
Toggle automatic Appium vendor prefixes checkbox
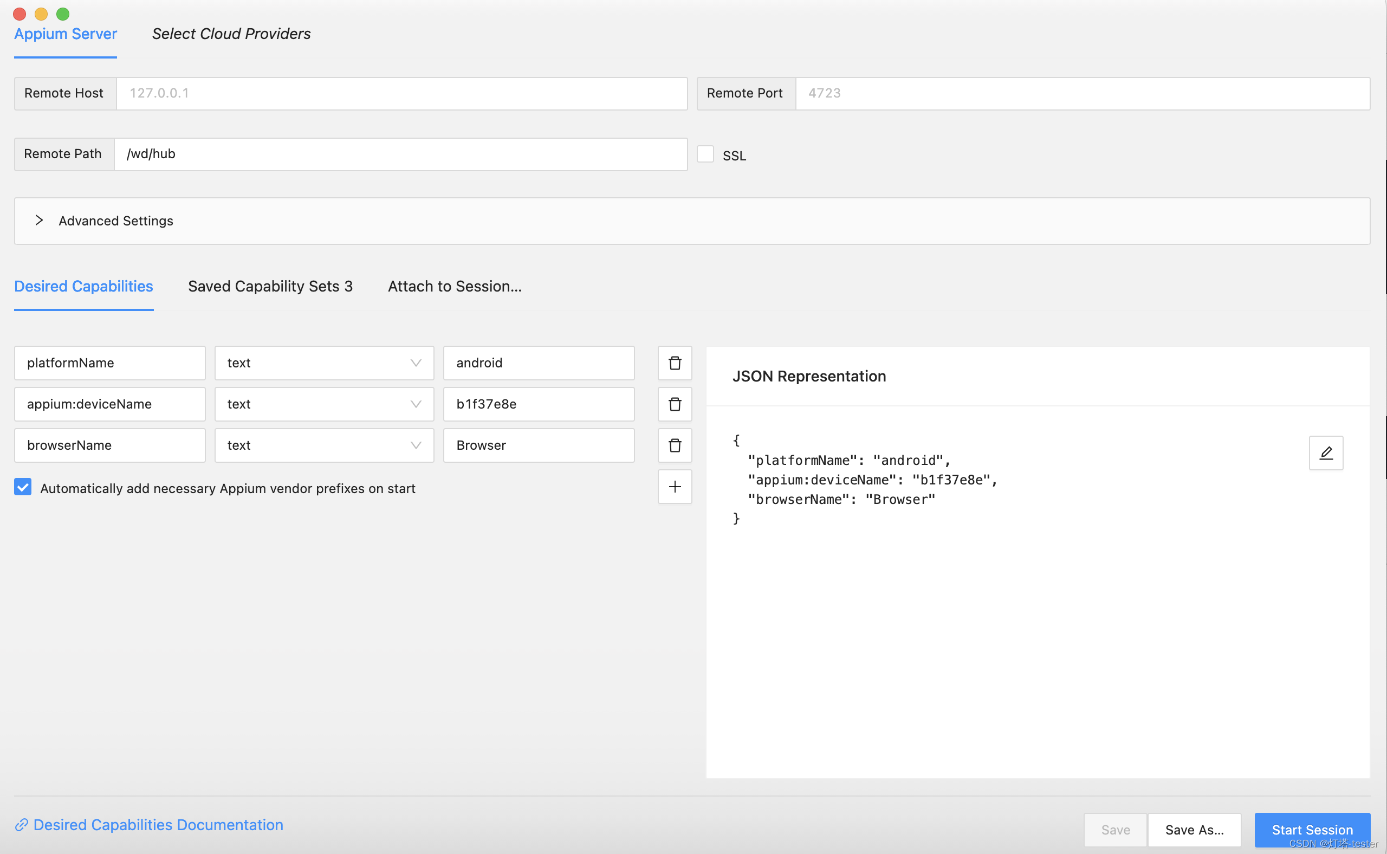click(23, 487)
